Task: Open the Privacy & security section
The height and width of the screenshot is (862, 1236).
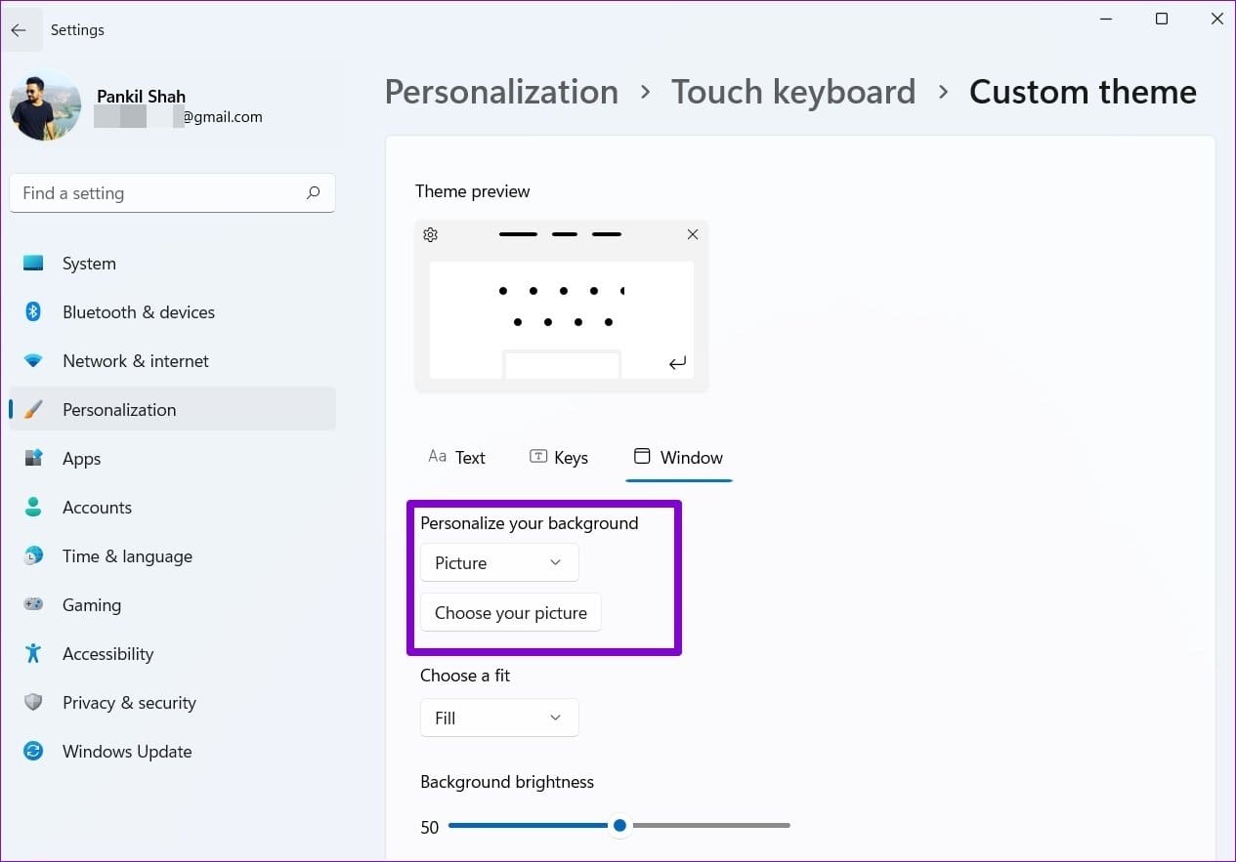Action: (x=127, y=702)
